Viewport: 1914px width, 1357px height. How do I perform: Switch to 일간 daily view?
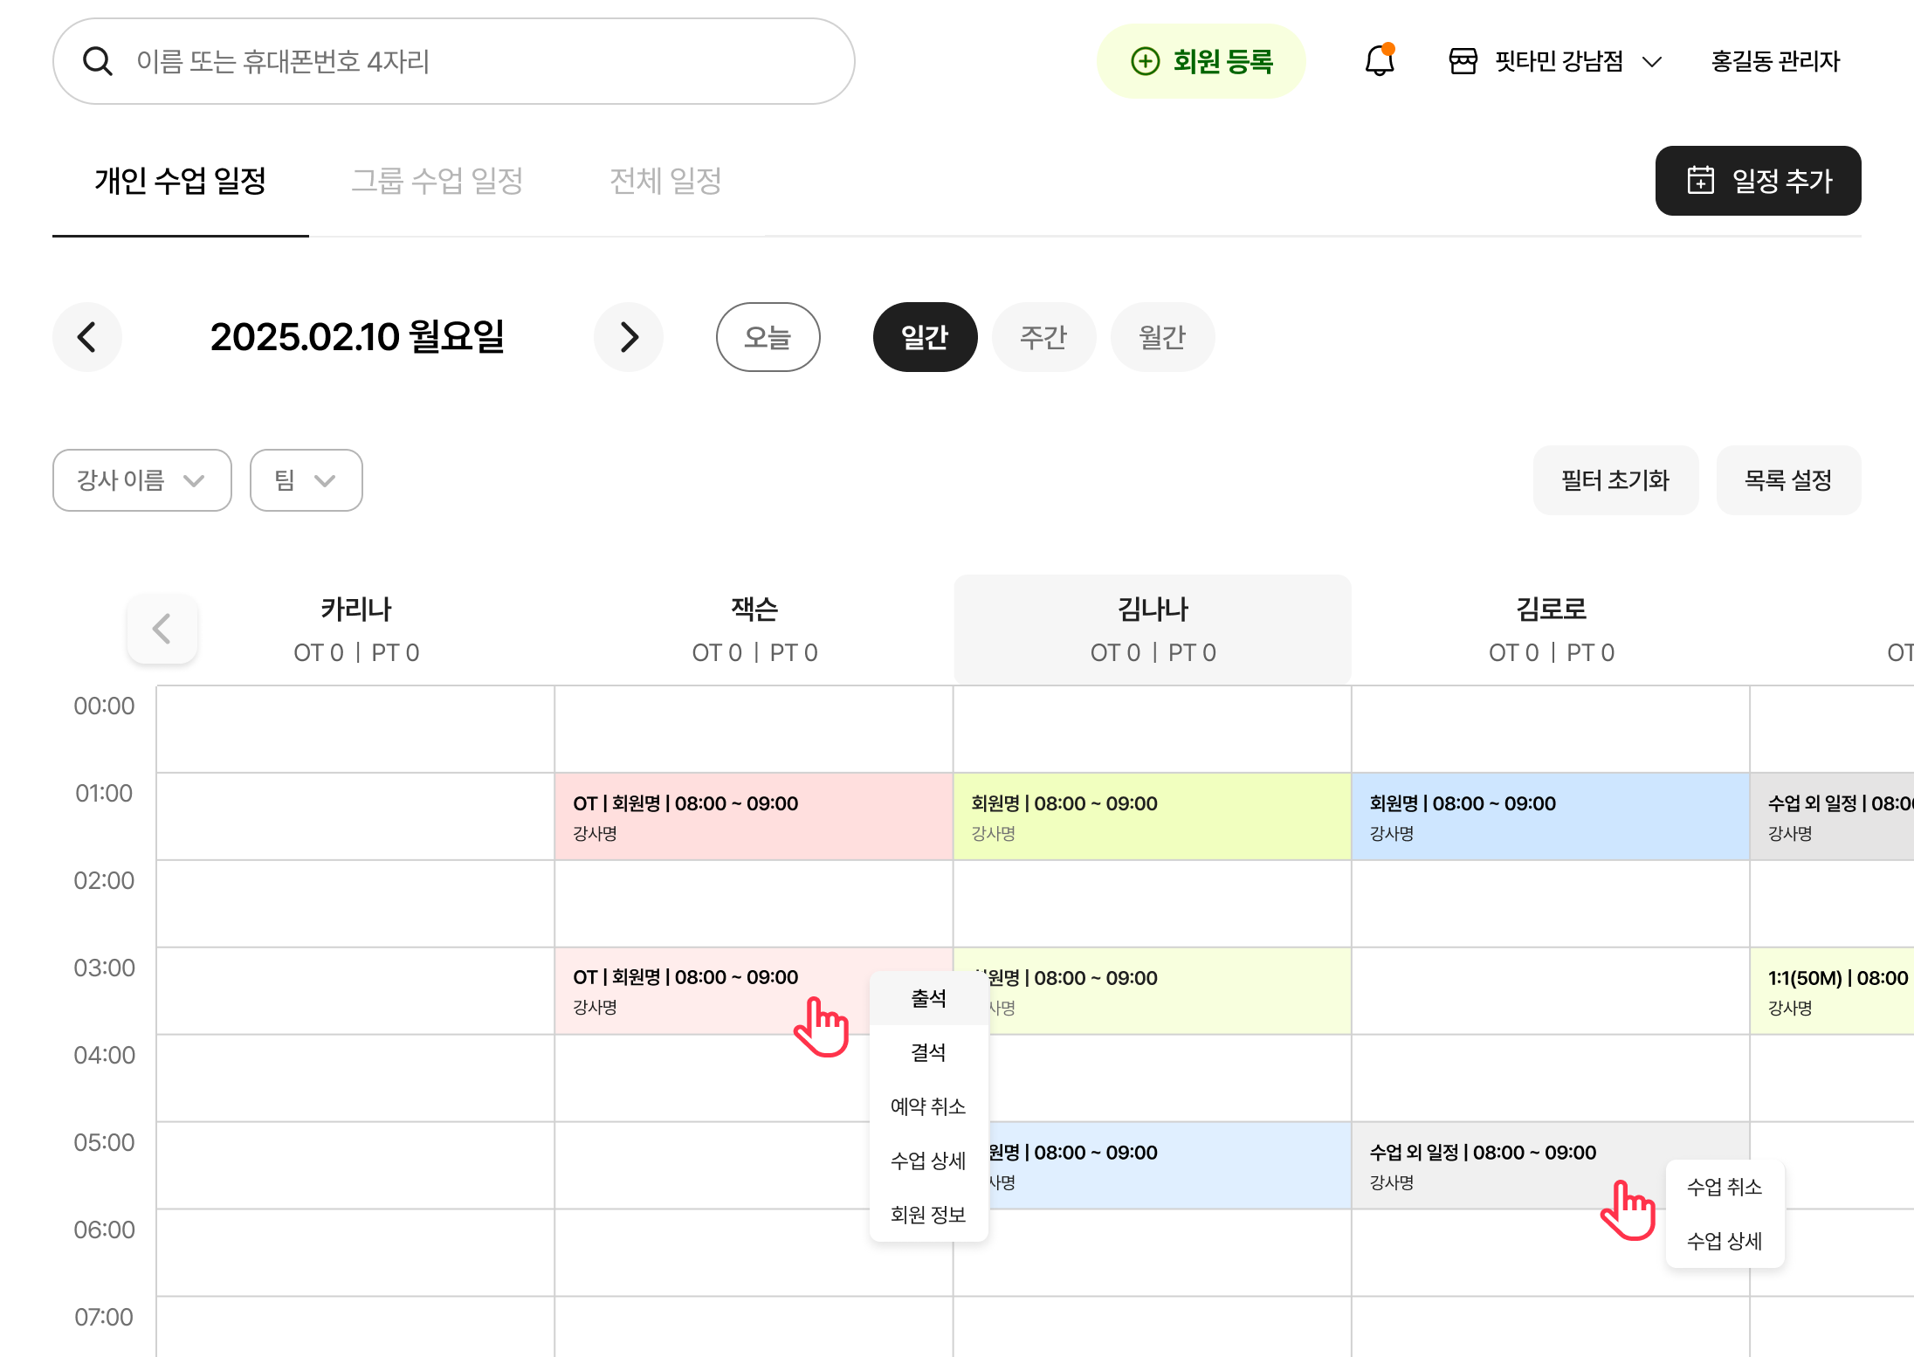[925, 337]
